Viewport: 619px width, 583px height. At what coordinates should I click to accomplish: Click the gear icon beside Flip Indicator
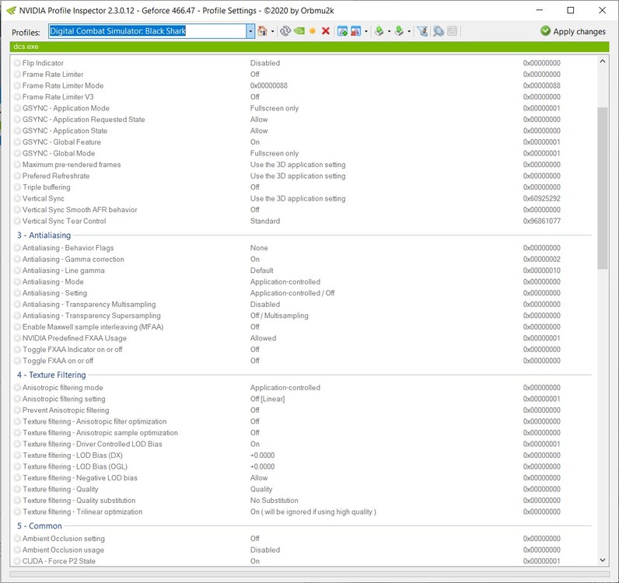17,63
